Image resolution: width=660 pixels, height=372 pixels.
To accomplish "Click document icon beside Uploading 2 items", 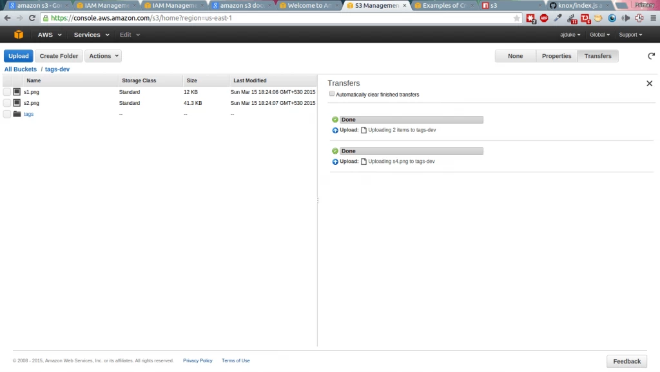I will [364, 130].
